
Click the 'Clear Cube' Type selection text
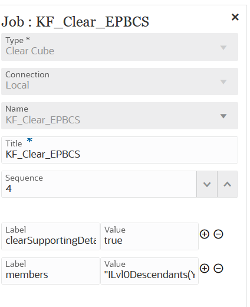30,51
